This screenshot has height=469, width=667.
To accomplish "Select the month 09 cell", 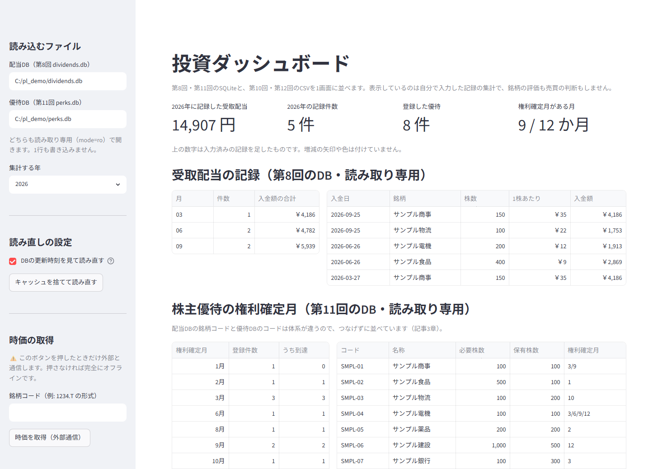I will click(193, 246).
